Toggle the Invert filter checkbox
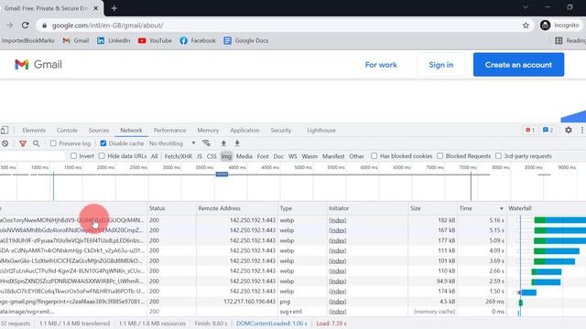 pos(73,156)
